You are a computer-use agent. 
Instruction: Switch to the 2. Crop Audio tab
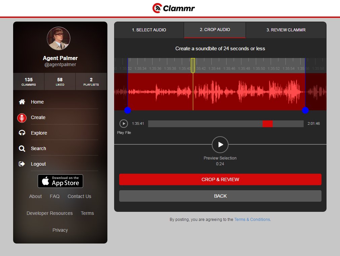point(215,30)
